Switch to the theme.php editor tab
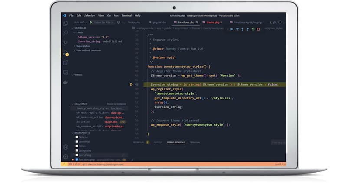 (x=213, y=22)
